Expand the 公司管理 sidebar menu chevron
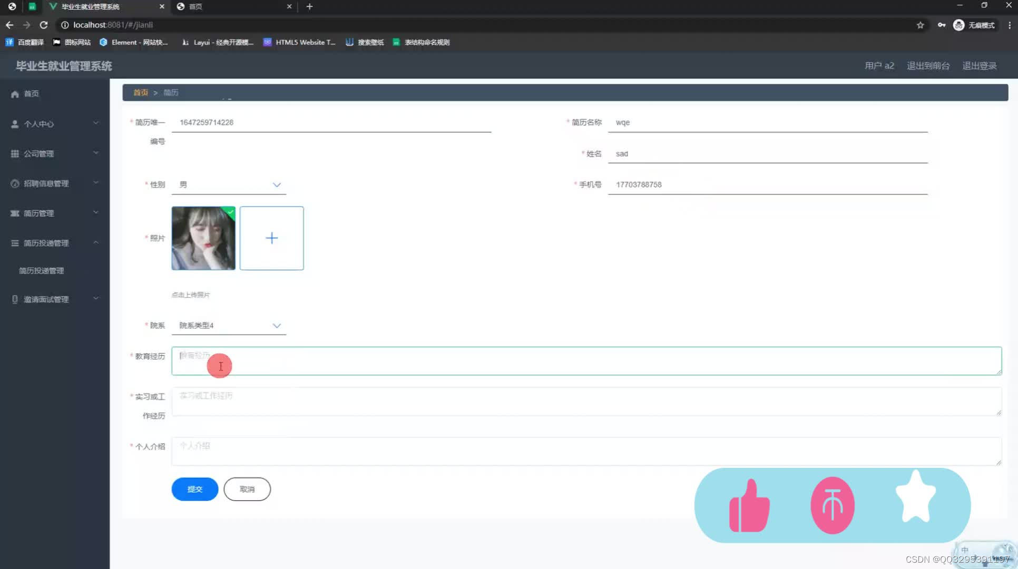 coord(96,153)
